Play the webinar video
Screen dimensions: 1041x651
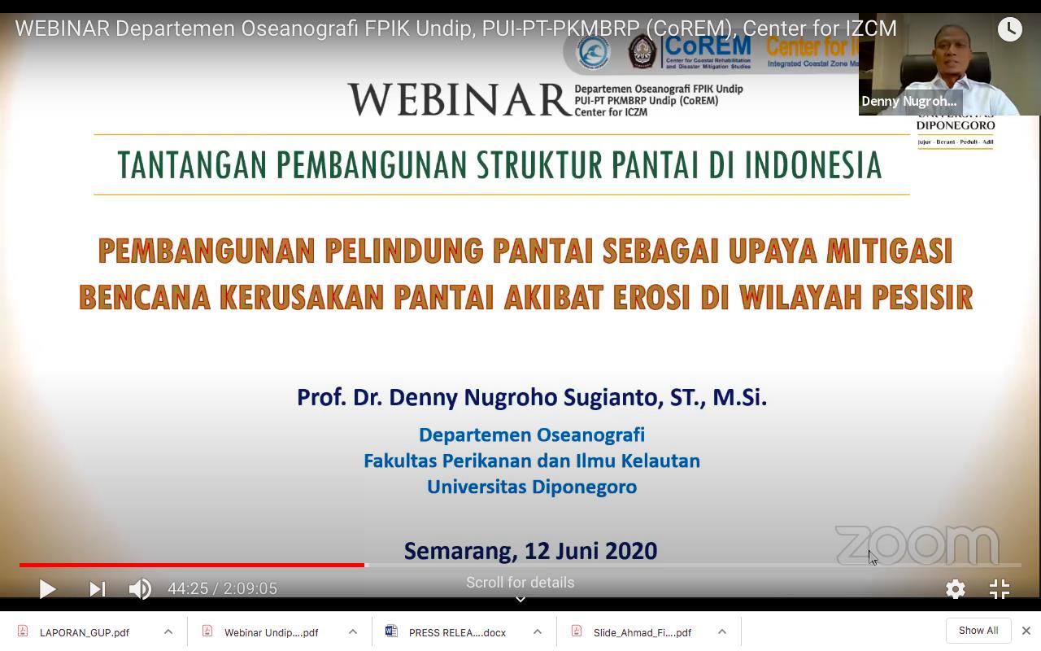click(x=47, y=589)
